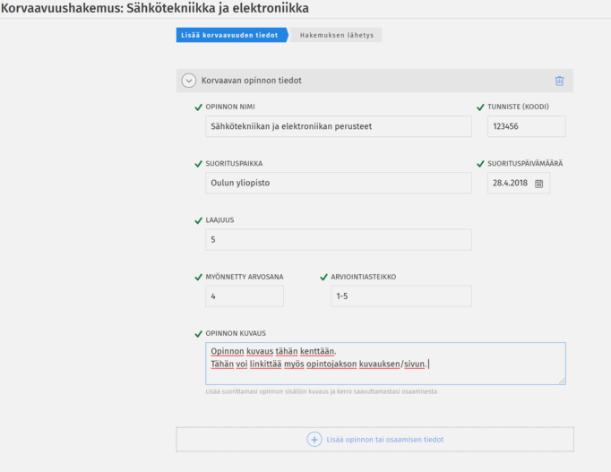This screenshot has width=611, height=472.
Task: Select the Lisää korvaavuuden tiedot step
Action: [x=231, y=35]
